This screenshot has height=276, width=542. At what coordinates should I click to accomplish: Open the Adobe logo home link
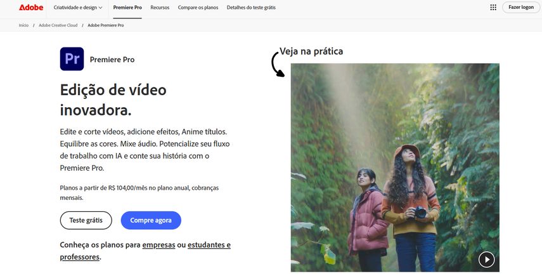31,7
